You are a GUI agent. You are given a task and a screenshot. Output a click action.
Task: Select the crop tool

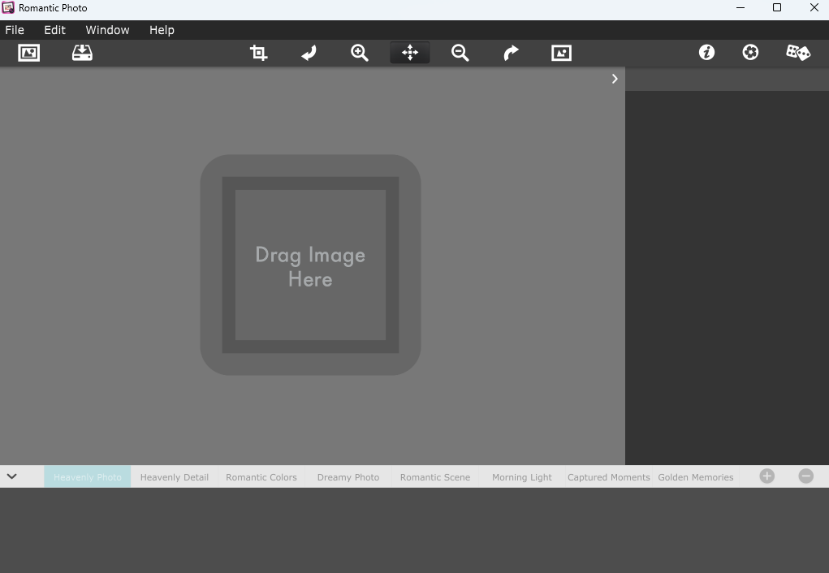pos(258,53)
